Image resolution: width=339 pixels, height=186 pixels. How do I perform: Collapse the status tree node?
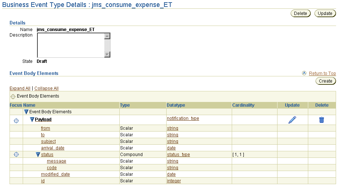pos(38,155)
